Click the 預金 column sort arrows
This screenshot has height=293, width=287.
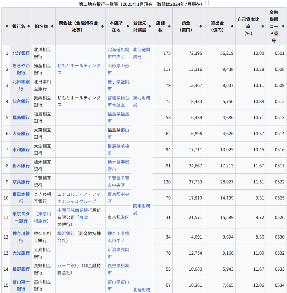pyautogui.click(x=201, y=26)
